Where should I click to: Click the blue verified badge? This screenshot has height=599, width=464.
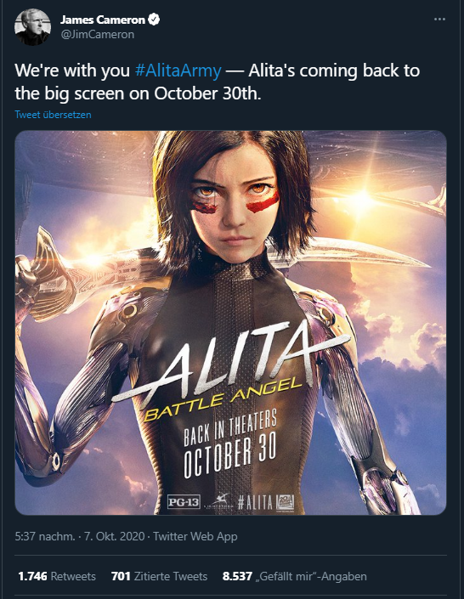154,19
